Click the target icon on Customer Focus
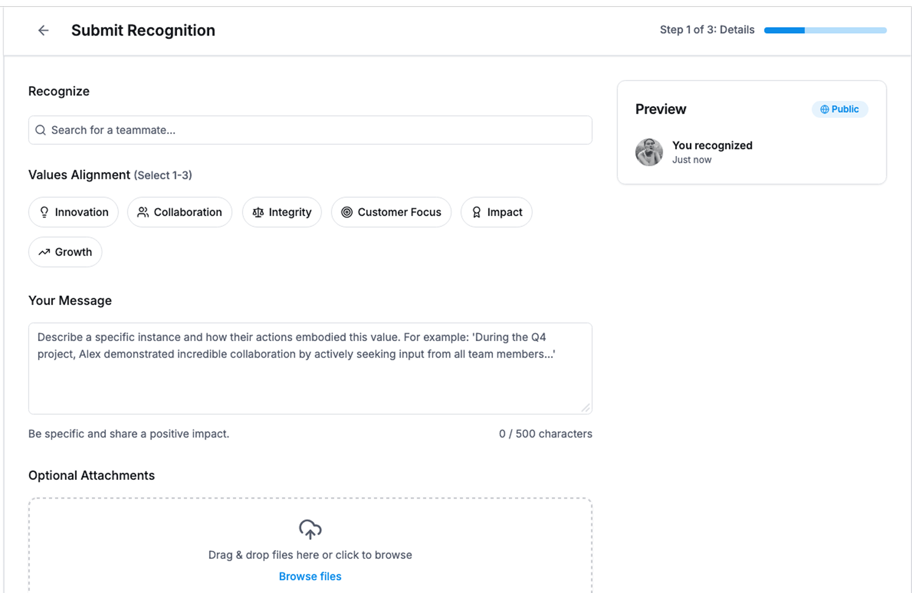Viewport: 912px width, 593px height. 347,212
